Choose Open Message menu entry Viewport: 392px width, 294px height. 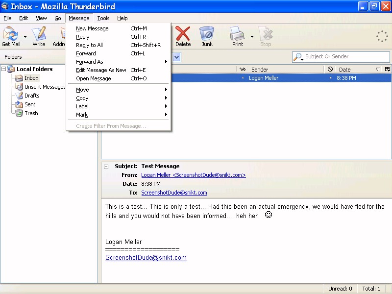tap(119, 78)
